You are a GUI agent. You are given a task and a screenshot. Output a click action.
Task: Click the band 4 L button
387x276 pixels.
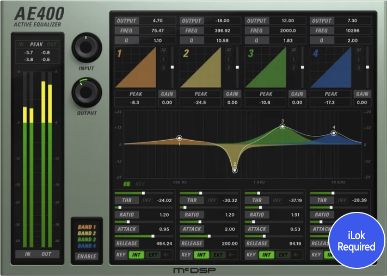click(359, 59)
